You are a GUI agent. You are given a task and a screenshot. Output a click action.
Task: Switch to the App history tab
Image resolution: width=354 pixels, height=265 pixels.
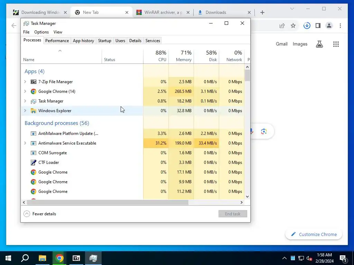[x=83, y=41]
